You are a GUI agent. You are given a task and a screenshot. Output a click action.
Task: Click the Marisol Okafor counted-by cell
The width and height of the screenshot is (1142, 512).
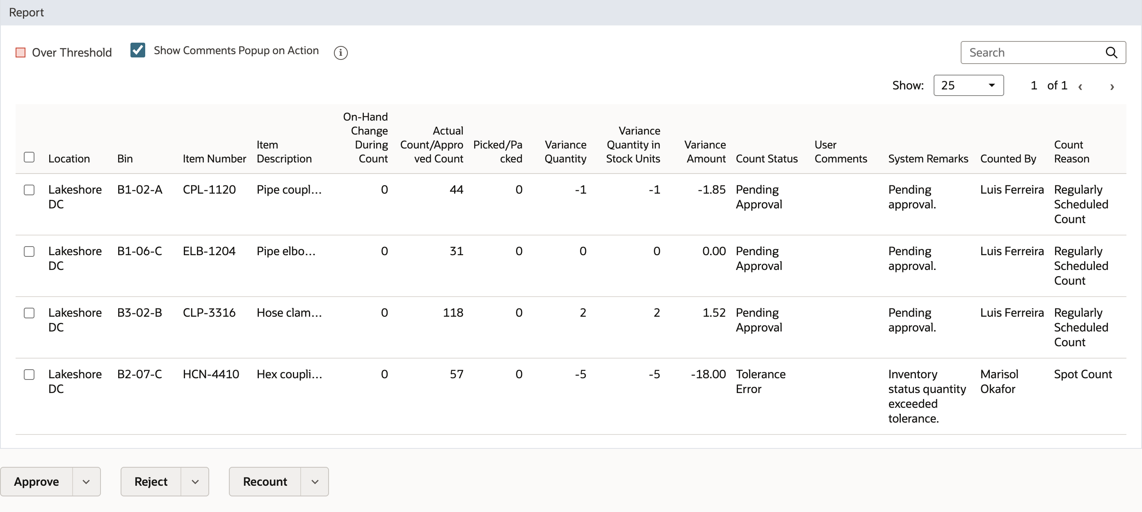999,382
